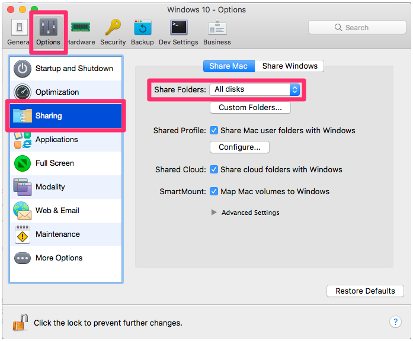Select the Web & Email globe icon
The image size is (413, 341).
coord(23,211)
